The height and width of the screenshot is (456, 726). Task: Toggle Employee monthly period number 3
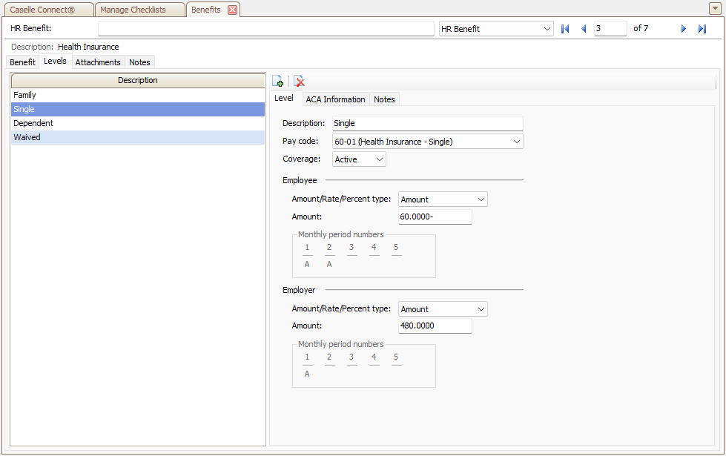pos(352,264)
